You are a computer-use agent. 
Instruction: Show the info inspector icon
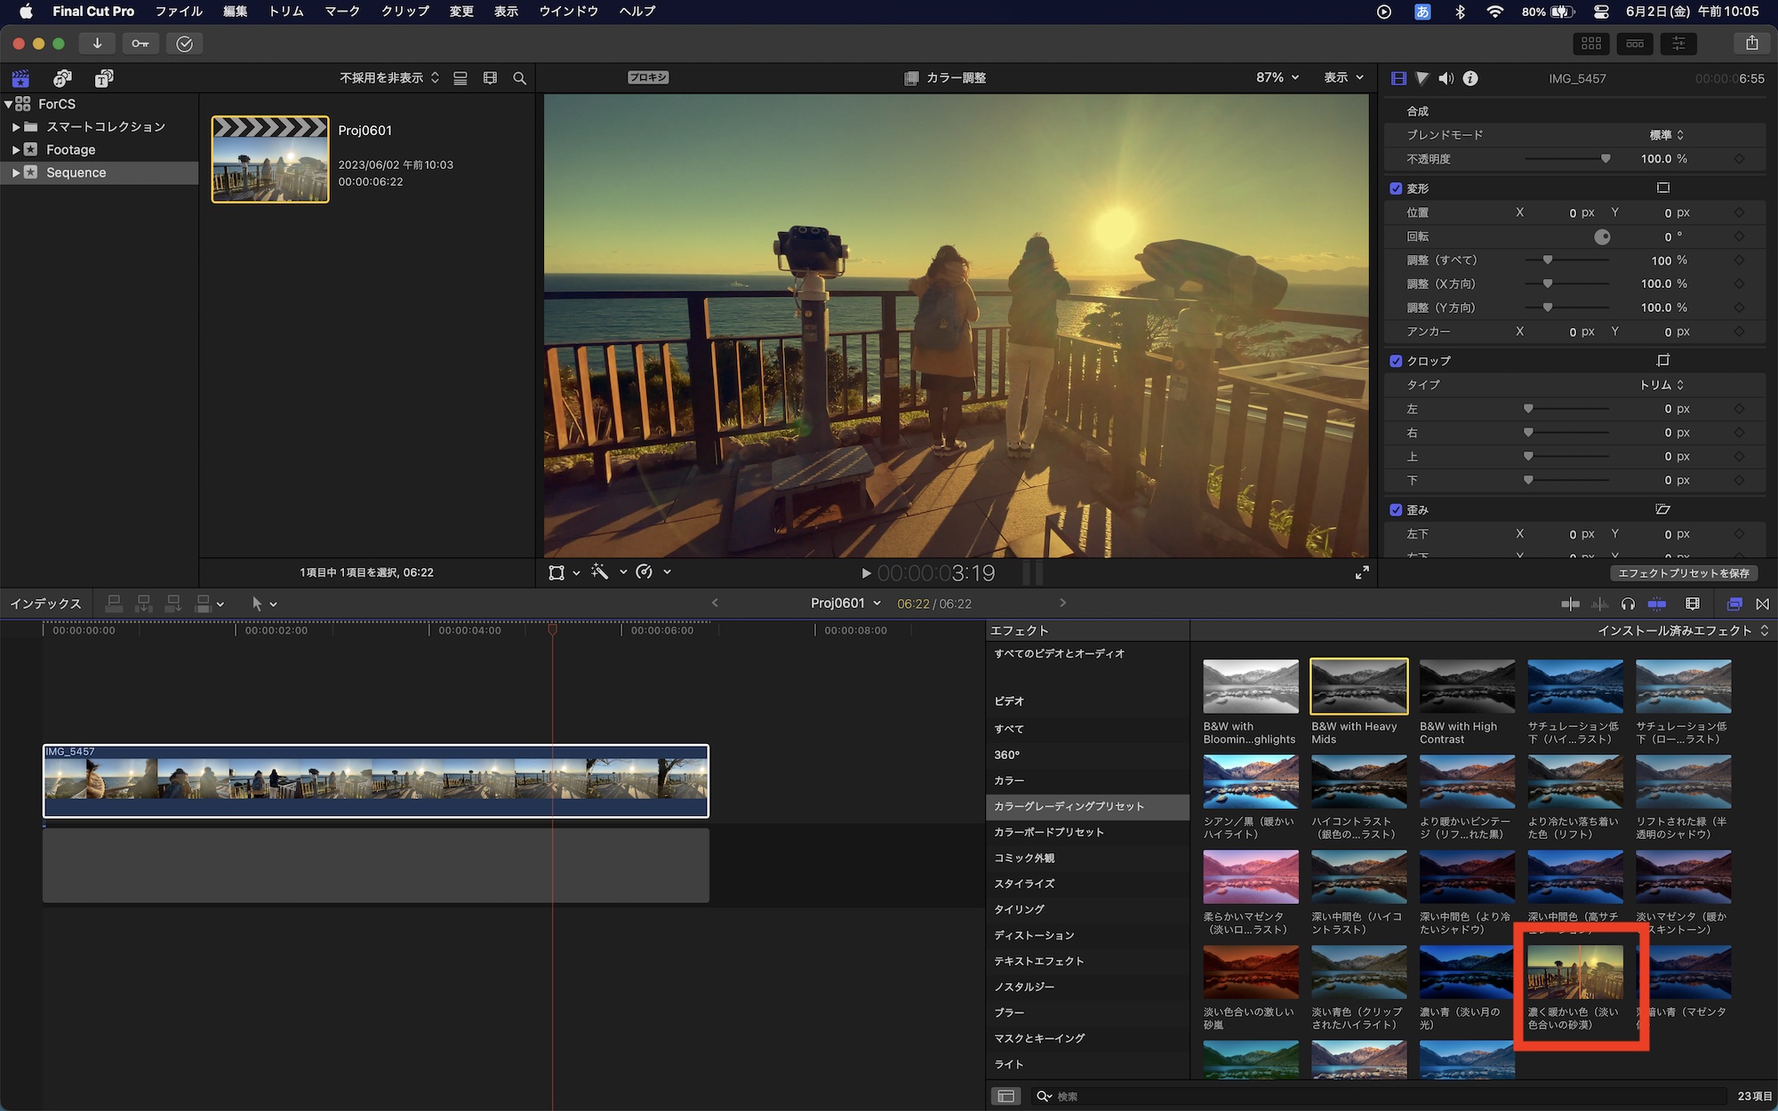(1470, 78)
